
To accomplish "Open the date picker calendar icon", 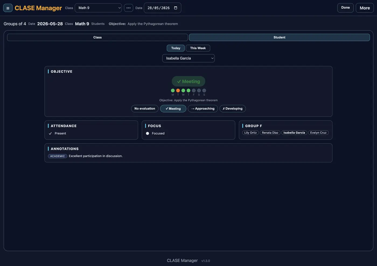I will tap(176, 8).
